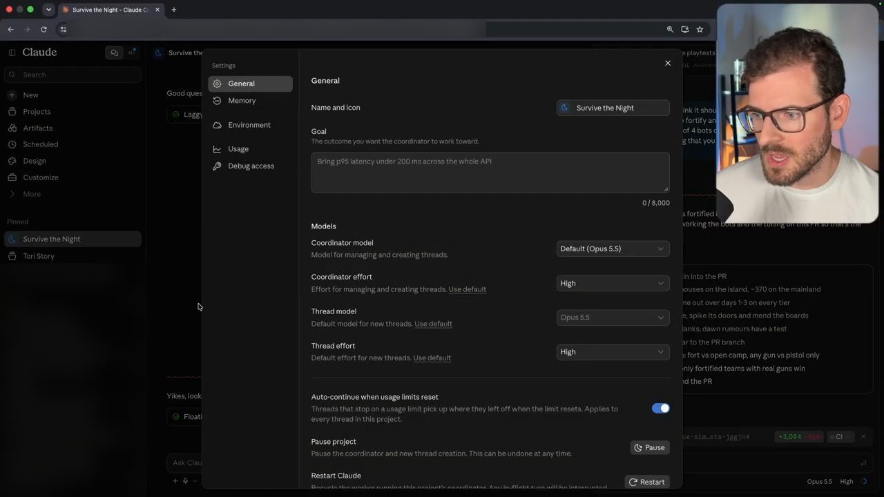
Task: Switch to chat mode icon in sidebar header
Action: [114, 52]
